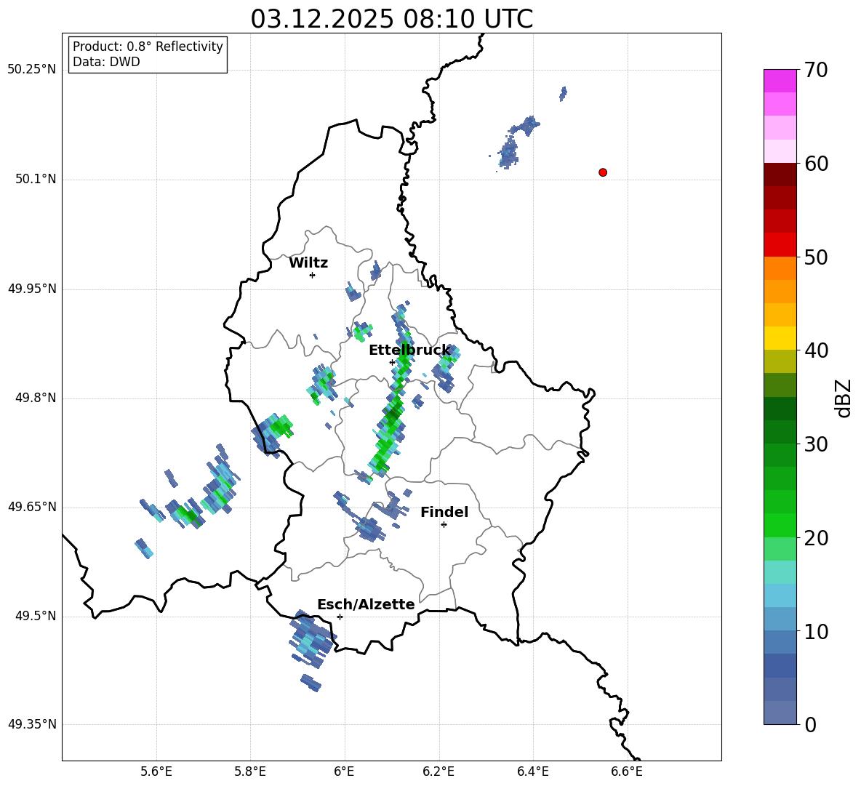861x786 pixels.
Task: Click the dBZ colorbar axis label
Action: point(844,398)
